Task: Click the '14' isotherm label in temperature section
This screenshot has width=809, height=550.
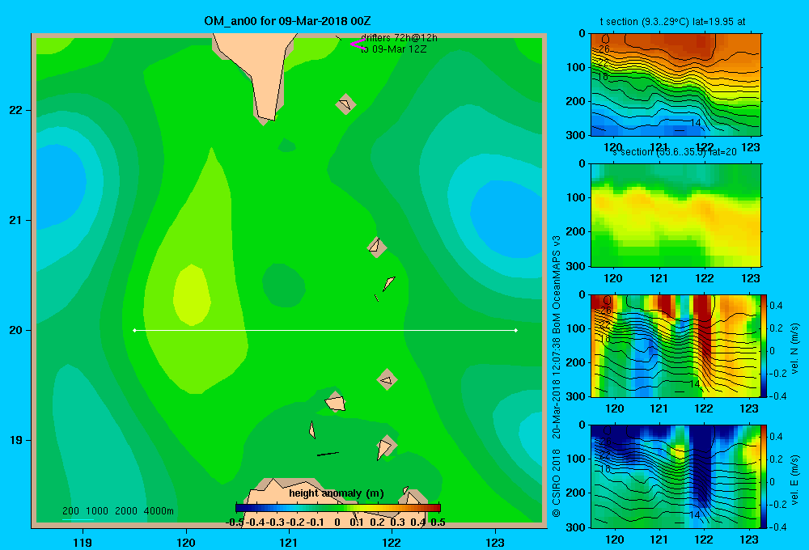Action: click(696, 123)
